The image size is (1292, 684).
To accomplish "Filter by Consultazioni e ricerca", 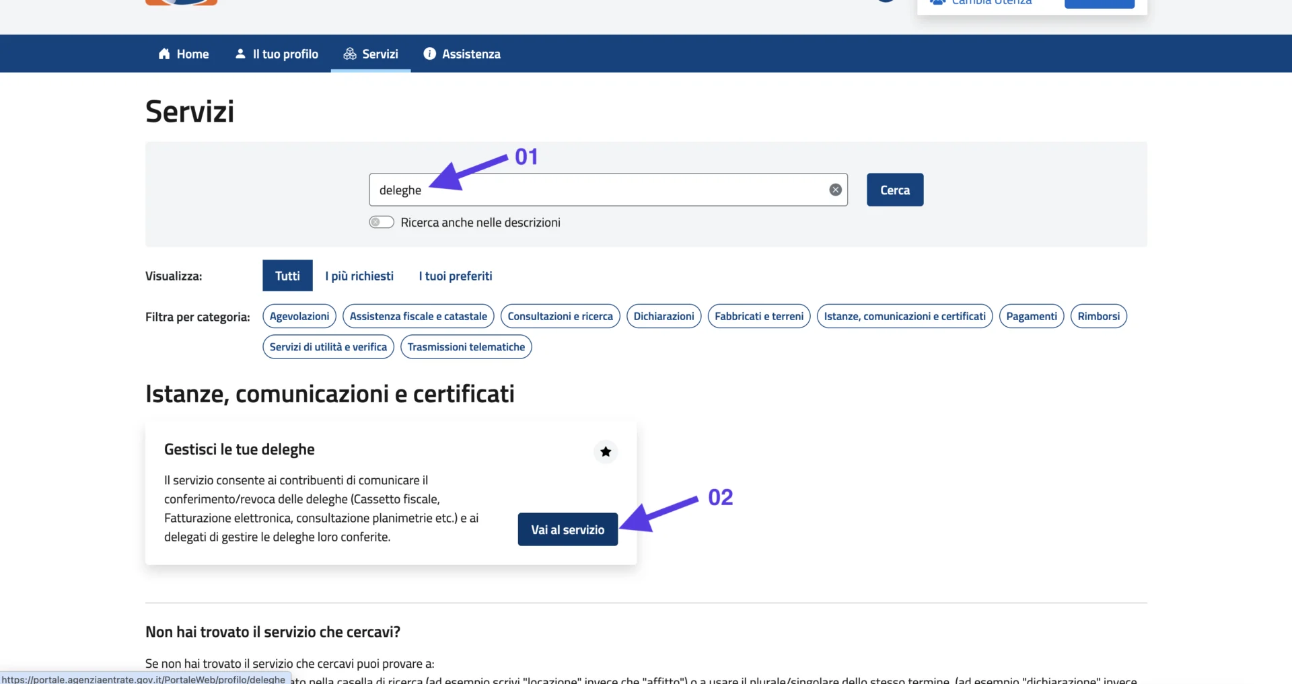I will pos(560,316).
